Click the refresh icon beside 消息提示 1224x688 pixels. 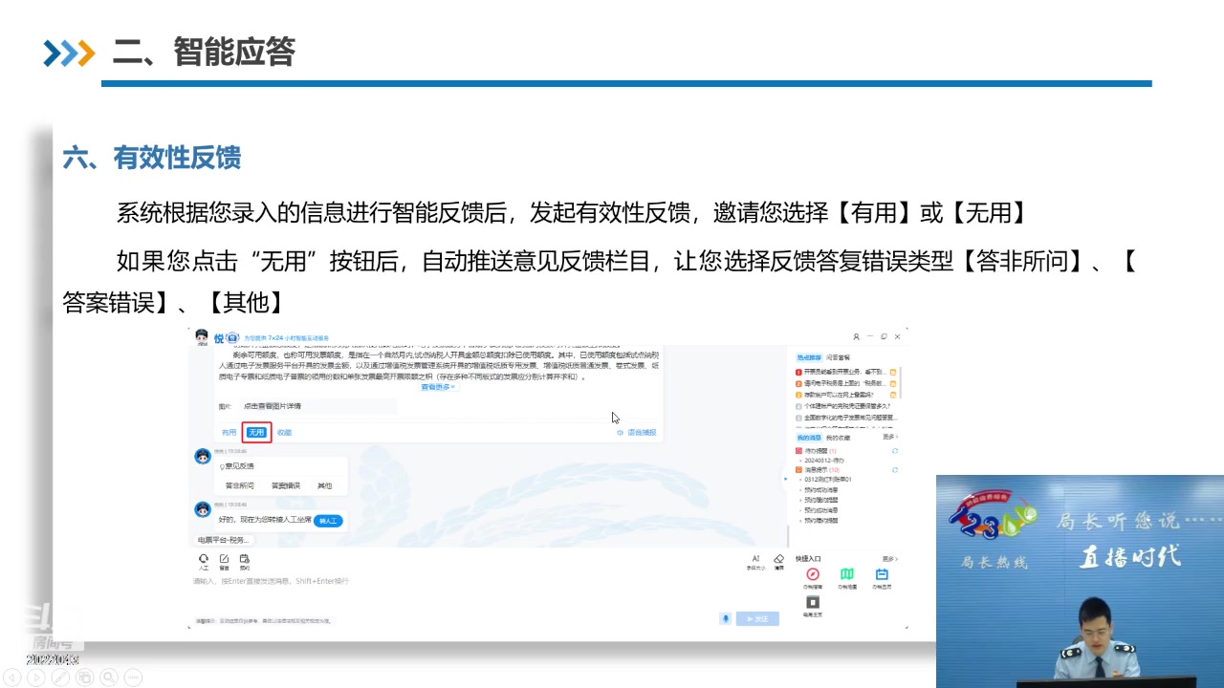click(895, 469)
